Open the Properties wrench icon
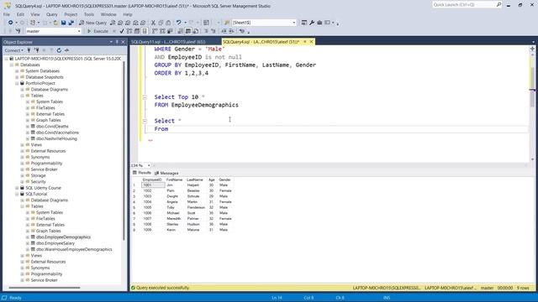 [x=312, y=23]
